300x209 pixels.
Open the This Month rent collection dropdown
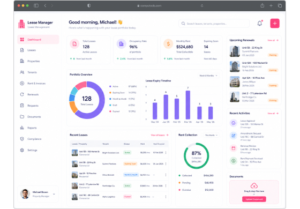pyautogui.click(x=211, y=135)
